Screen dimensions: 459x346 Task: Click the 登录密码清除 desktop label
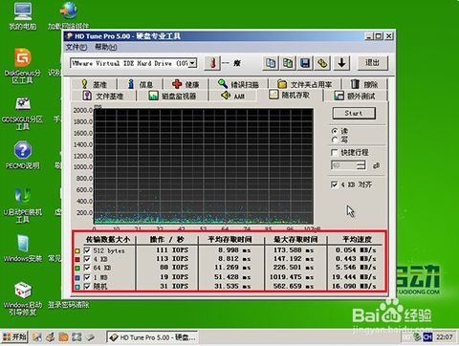click(x=69, y=305)
